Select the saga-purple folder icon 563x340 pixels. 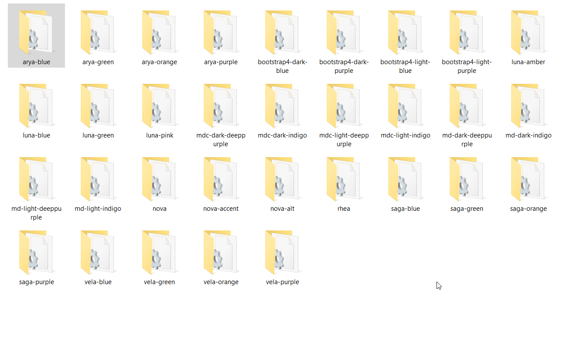tap(36, 252)
